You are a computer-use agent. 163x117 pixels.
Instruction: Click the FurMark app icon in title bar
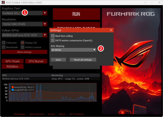(x=3, y=2)
